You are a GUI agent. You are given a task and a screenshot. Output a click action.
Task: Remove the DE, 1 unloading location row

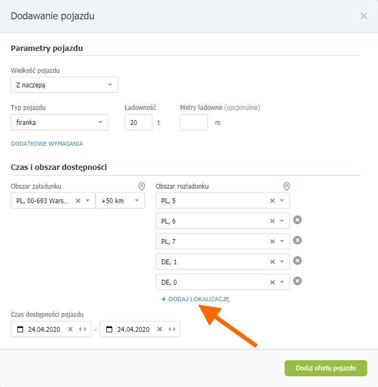point(297,261)
